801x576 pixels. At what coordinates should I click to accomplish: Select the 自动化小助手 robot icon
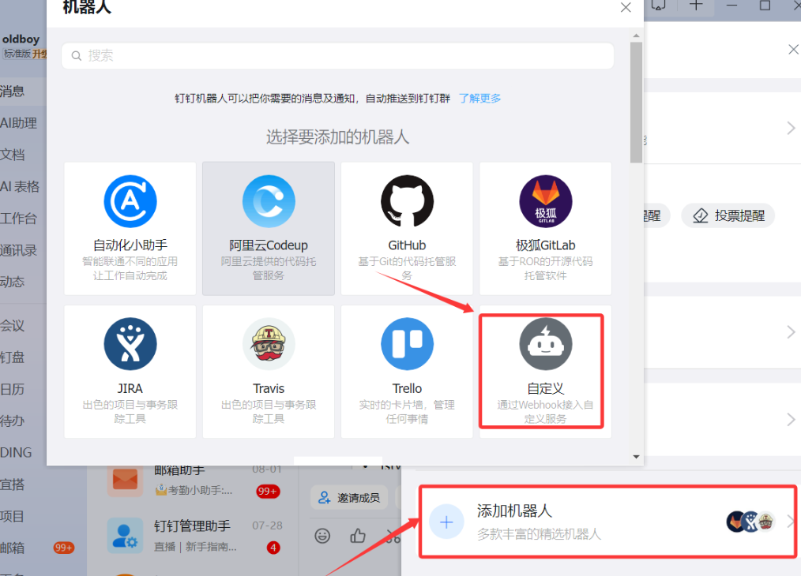click(x=130, y=201)
